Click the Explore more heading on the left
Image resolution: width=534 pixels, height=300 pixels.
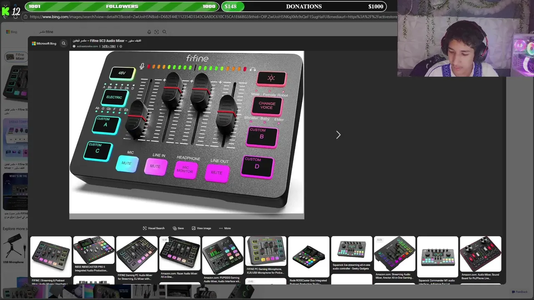[x=15, y=229]
